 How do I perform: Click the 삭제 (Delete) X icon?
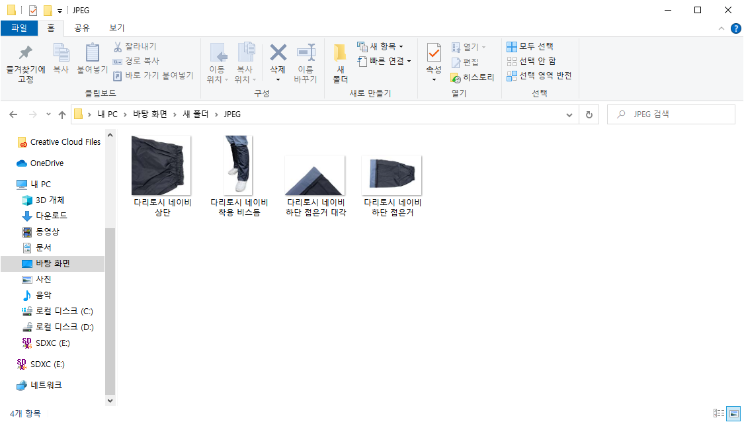[x=278, y=53]
